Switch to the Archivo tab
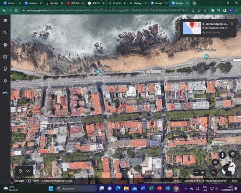Image resolution: width=241 pixels, height=193 pixels. click(54, 3)
